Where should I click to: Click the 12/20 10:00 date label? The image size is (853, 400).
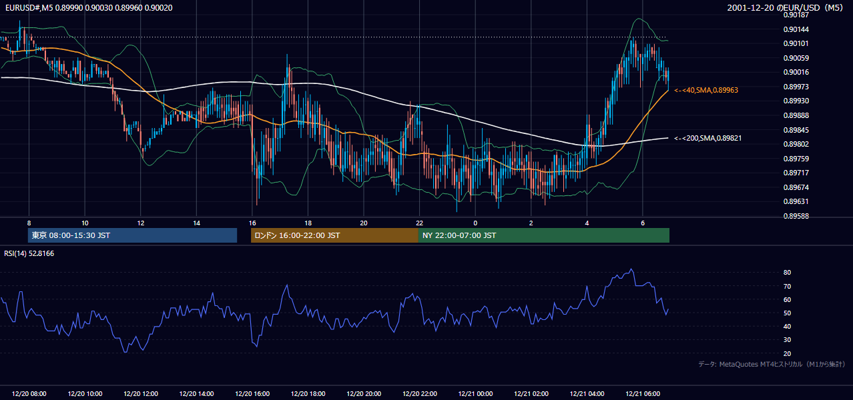[x=85, y=394]
